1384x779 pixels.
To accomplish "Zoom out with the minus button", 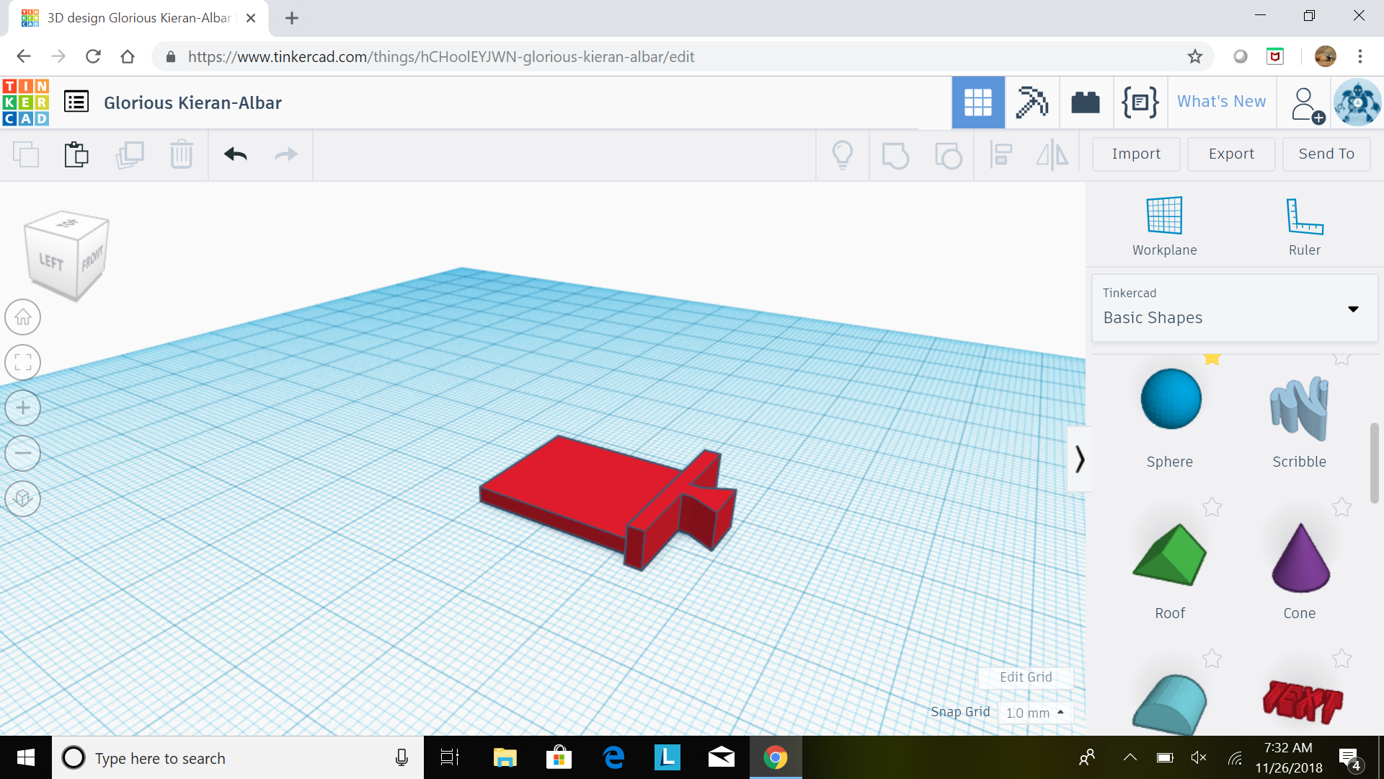I will click(23, 453).
